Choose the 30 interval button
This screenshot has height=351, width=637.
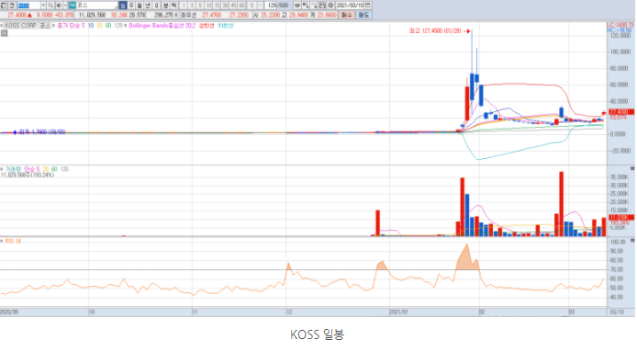click(x=225, y=6)
